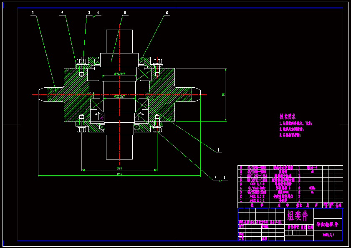Image resolution: width=351 pixels, height=248 pixels.
Task: Click part callout number 2
Action: pos(62,13)
